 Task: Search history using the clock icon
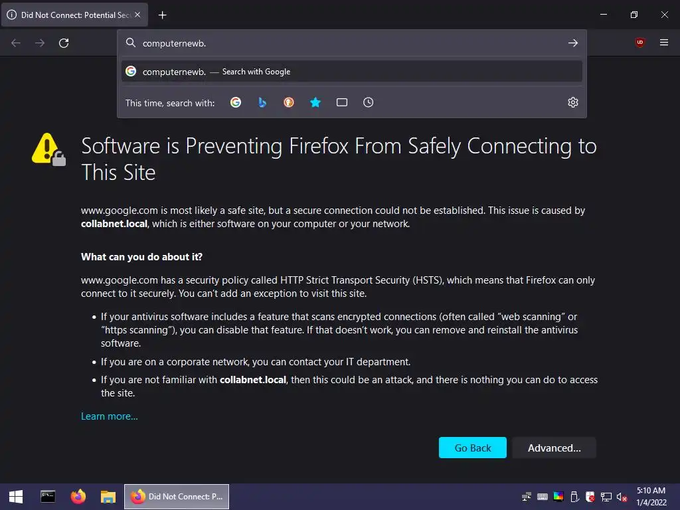point(368,102)
